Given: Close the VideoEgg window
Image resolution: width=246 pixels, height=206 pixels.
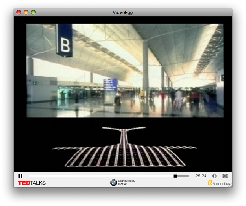Looking at the screenshot, I should 19,13.
